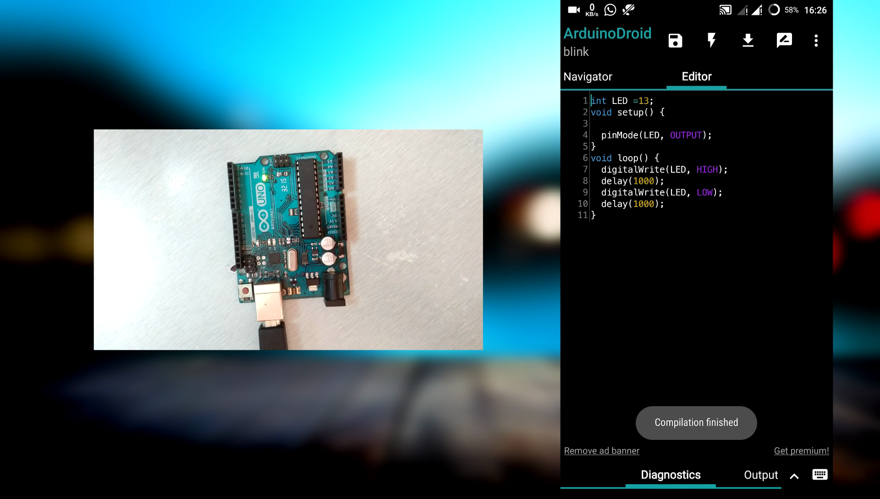The height and width of the screenshot is (499, 880).
Task: Click the Output tab at bottom
Action: coord(760,475)
